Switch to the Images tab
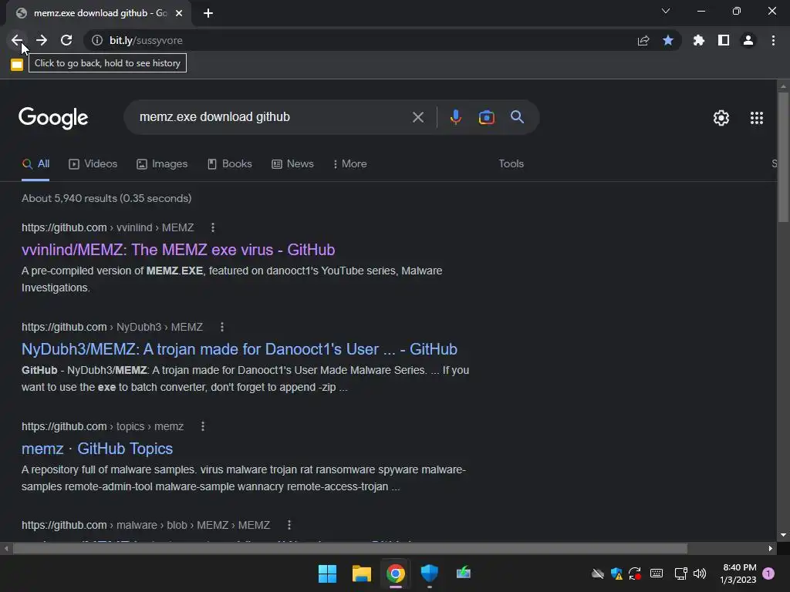The width and height of the screenshot is (790, 592). point(162,164)
